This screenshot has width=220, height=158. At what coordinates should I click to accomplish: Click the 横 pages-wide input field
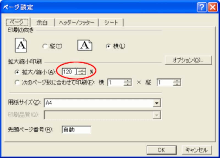point(116,82)
